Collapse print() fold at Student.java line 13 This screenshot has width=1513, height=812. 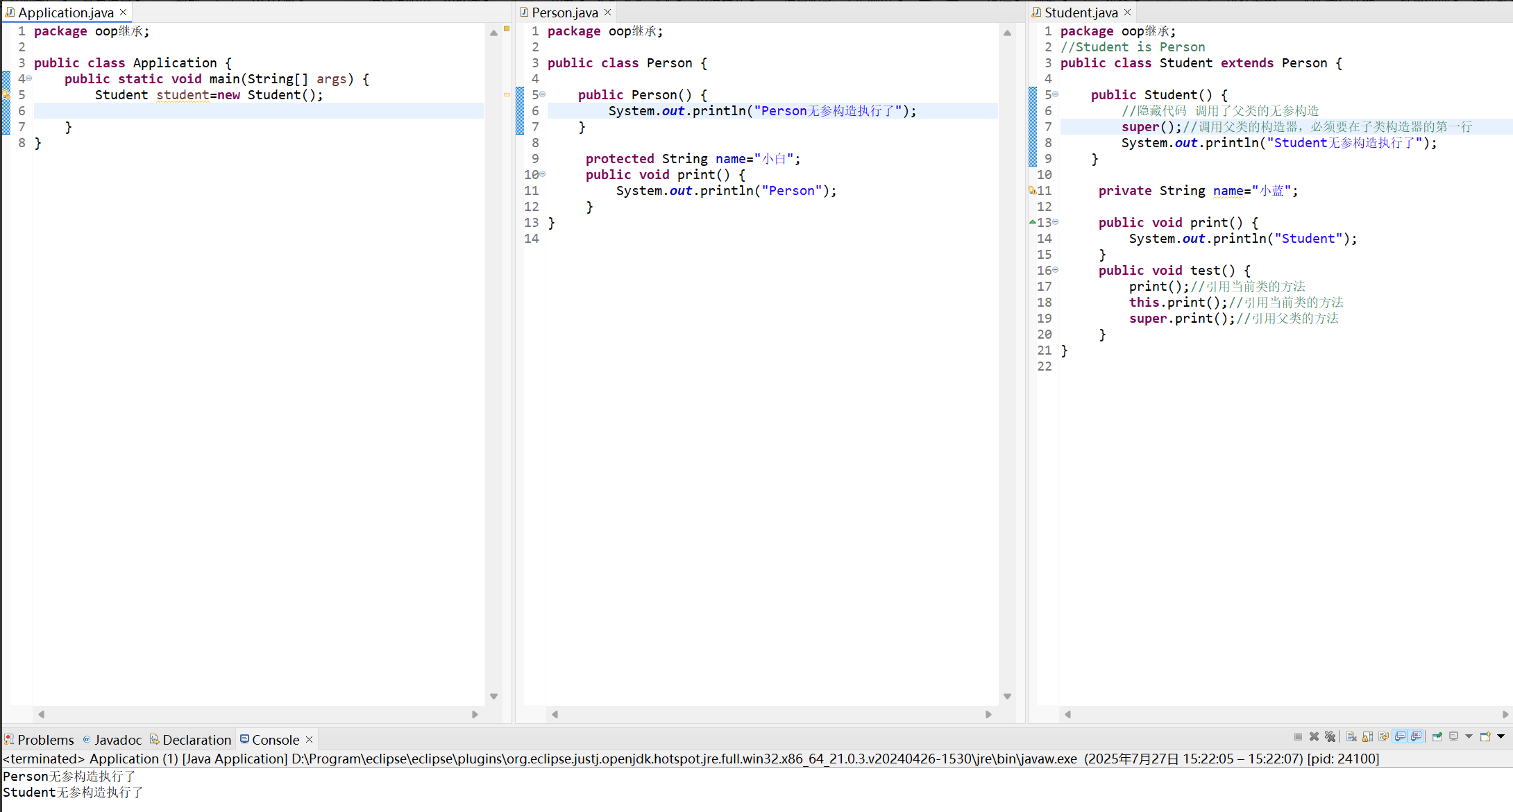point(1055,222)
